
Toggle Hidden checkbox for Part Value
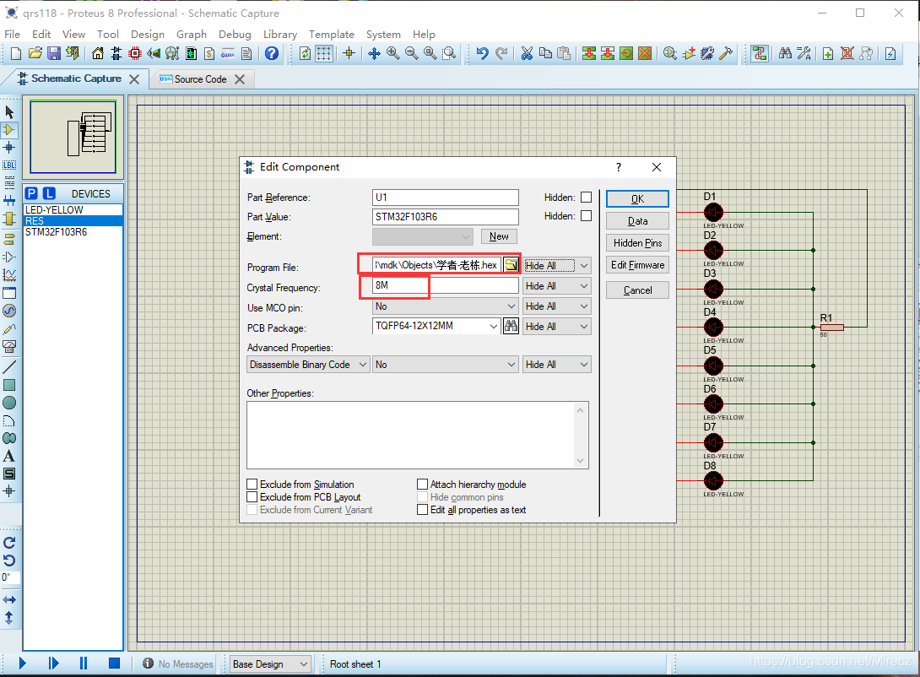tap(586, 216)
